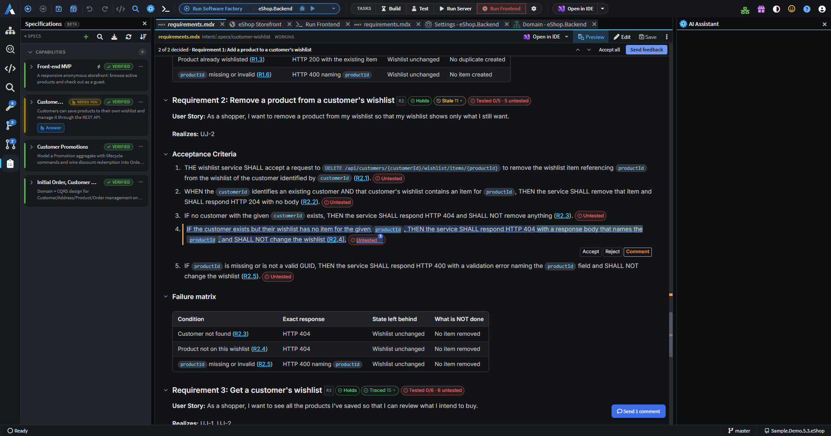Image resolution: width=831 pixels, height=436 pixels.
Task: Open the help question mark icon
Action: tap(807, 9)
